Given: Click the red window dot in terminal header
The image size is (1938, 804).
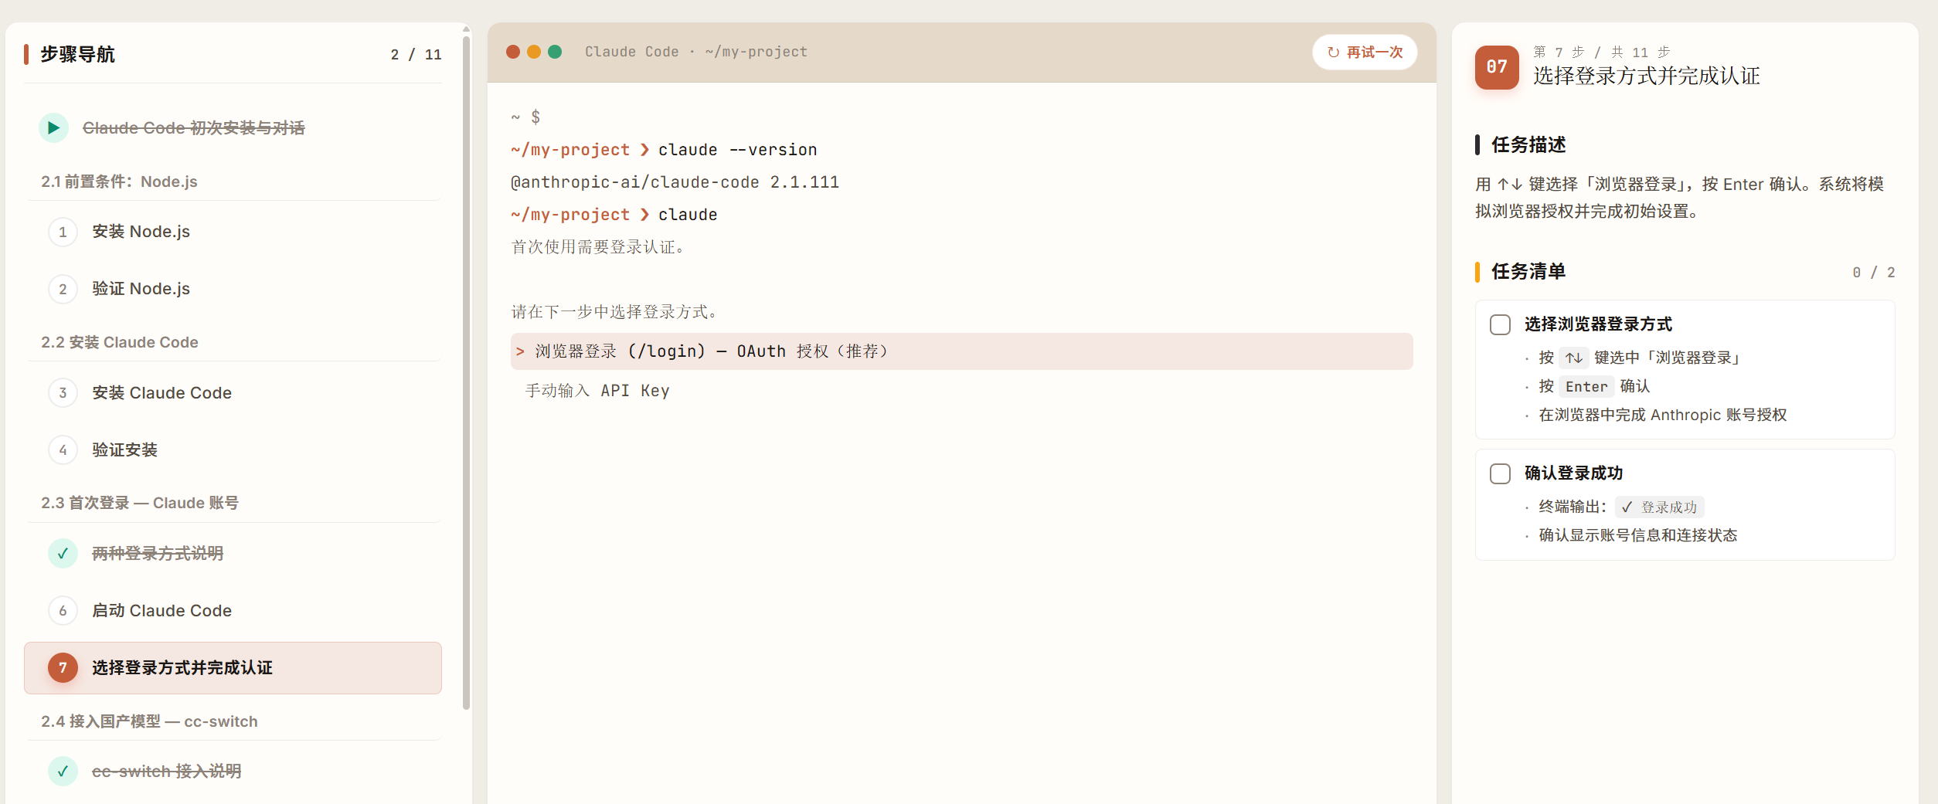Looking at the screenshot, I should [x=513, y=52].
